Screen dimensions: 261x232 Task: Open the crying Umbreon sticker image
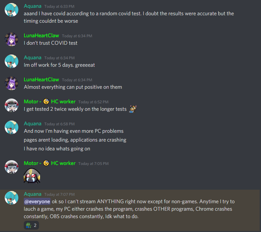pyautogui.click(x=32, y=176)
